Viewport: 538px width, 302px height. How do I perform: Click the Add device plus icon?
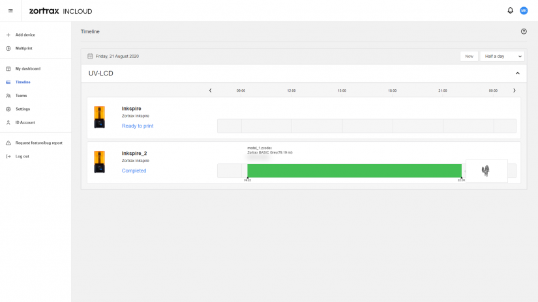(x=8, y=35)
